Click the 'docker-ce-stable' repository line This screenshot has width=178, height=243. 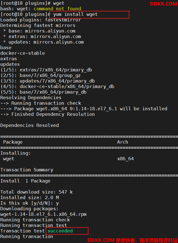point(23,53)
